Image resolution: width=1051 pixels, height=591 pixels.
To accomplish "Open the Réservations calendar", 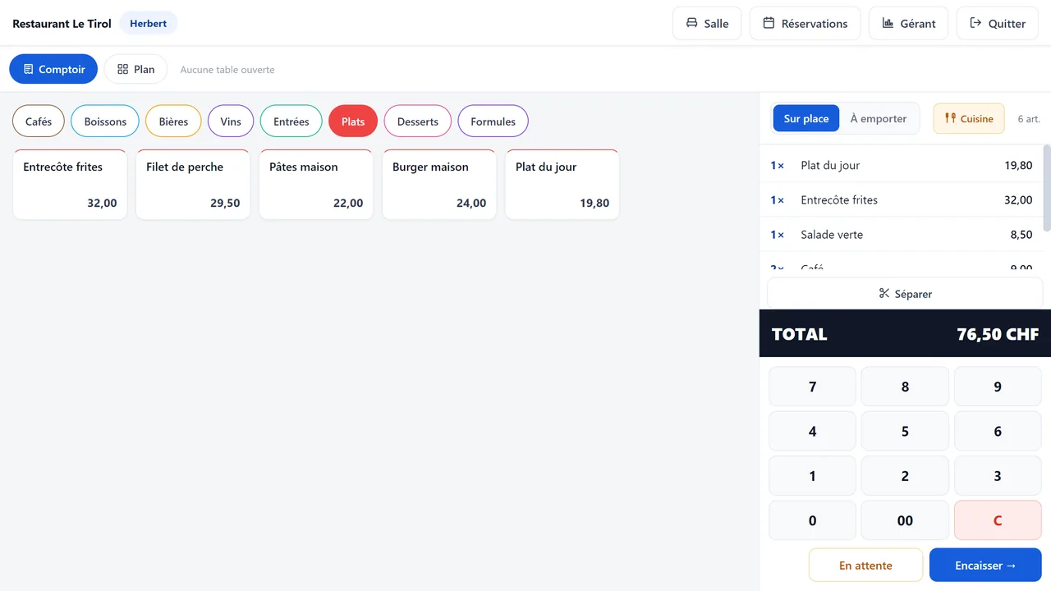I will tap(805, 23).
